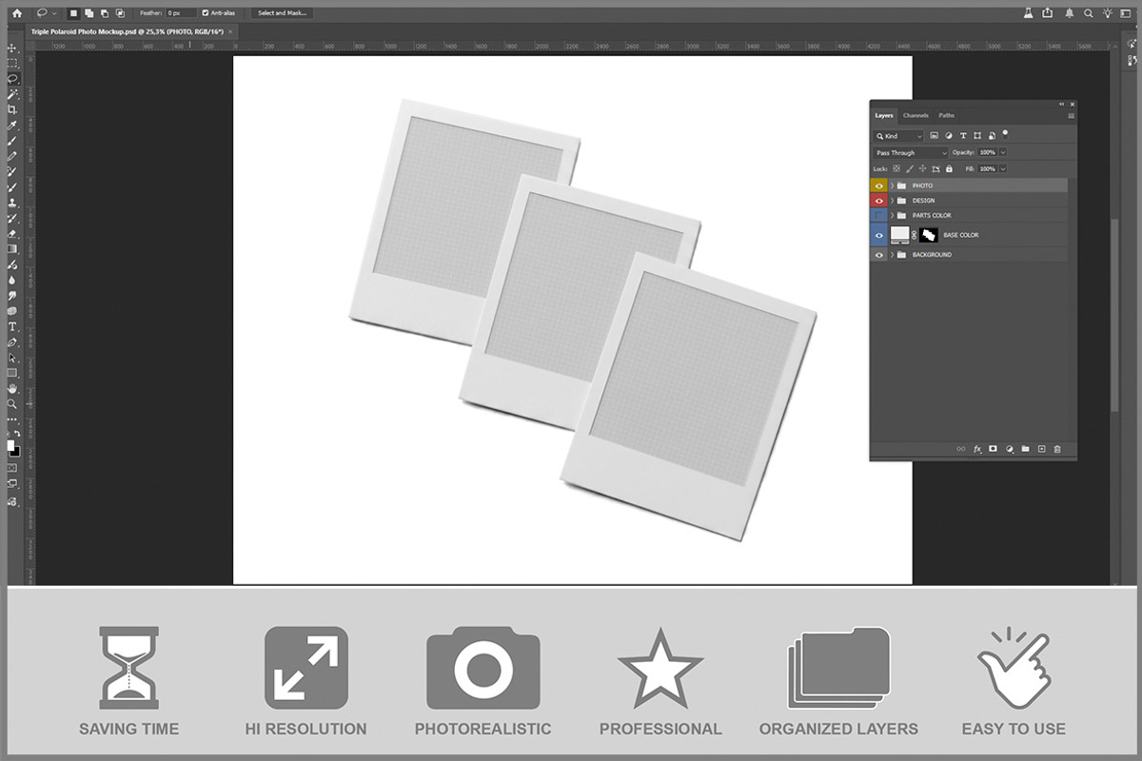Select the Lasso tool in the toolbar
Screen dimensions: 1142x761
13,78
